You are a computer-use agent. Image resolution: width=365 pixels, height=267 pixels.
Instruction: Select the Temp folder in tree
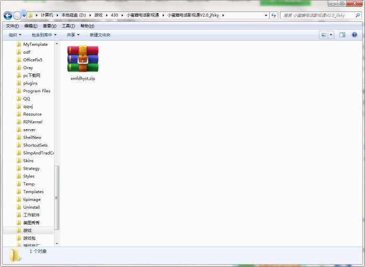(x=26, y=184)
